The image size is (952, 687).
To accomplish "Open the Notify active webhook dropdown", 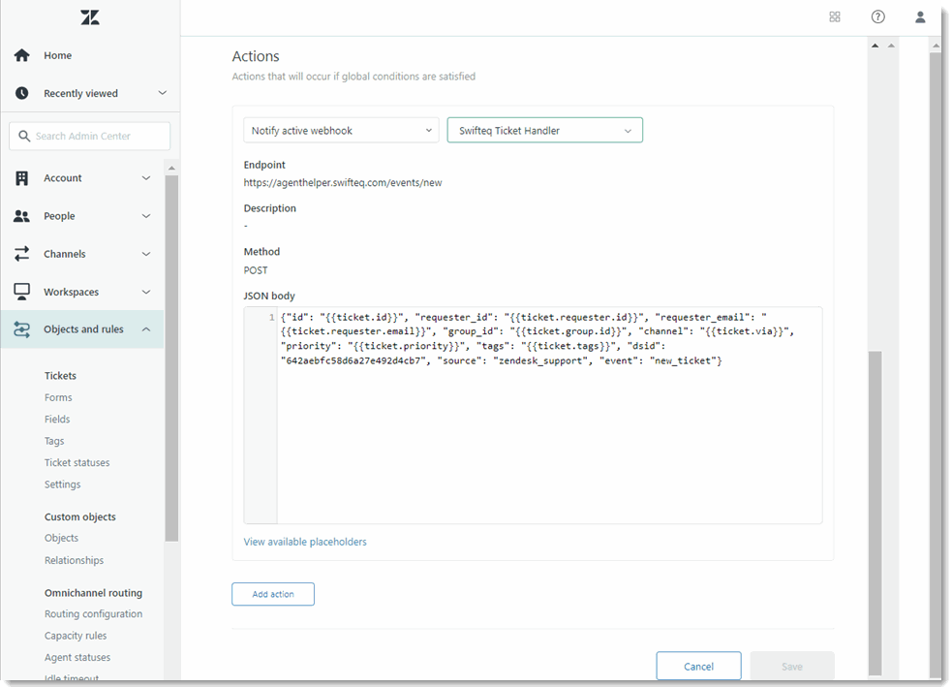I will pos(341,130).
